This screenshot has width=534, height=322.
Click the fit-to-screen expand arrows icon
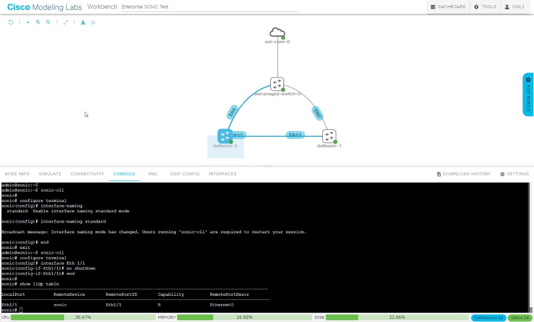coord(66,22)
